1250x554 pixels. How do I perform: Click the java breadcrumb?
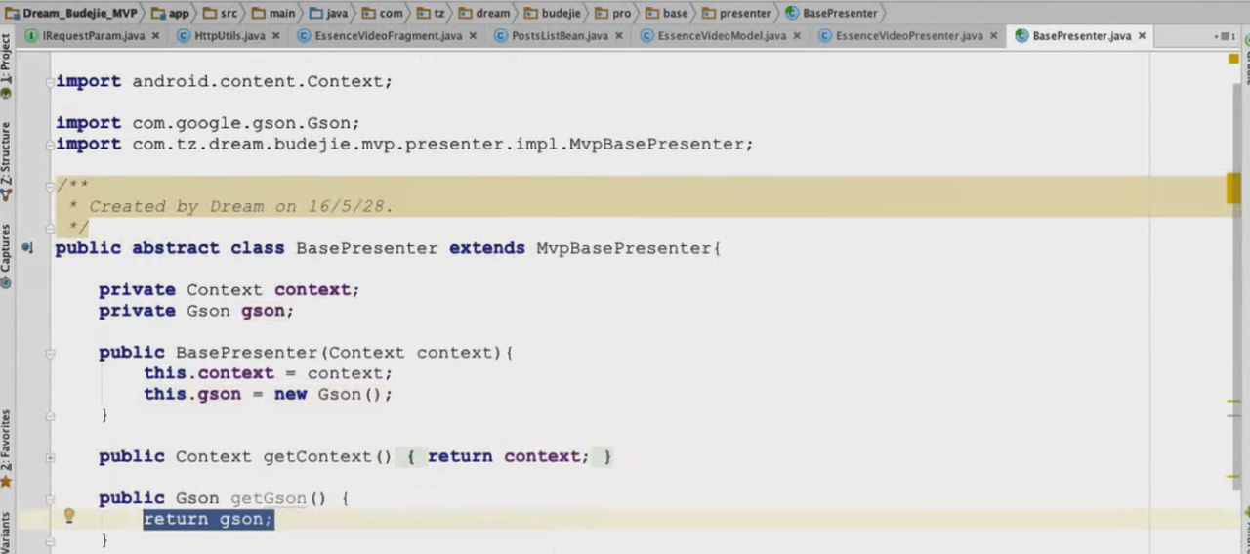click(328, 13)
